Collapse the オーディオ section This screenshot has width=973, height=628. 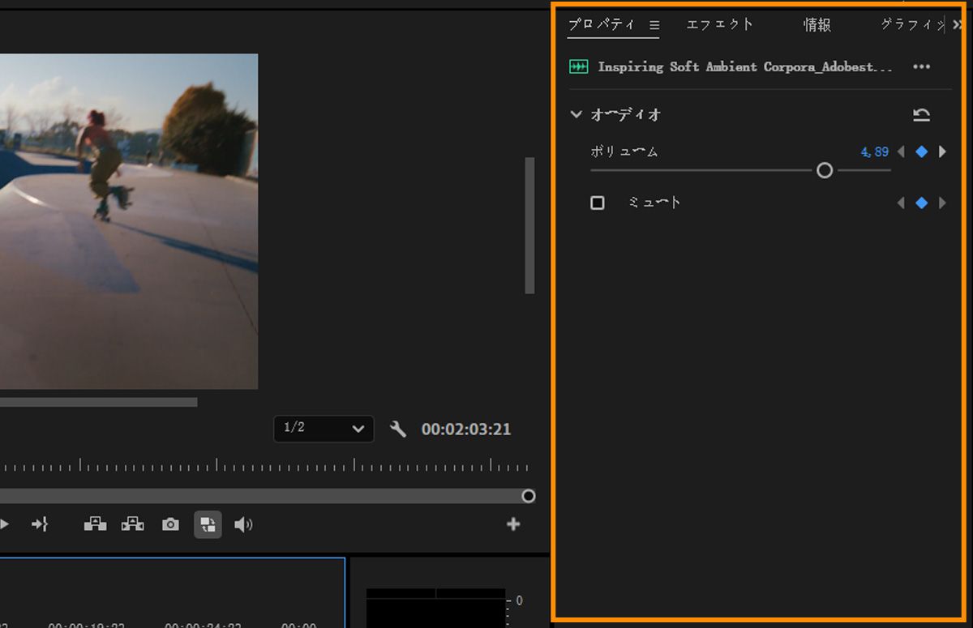click(x=576, y=114)
